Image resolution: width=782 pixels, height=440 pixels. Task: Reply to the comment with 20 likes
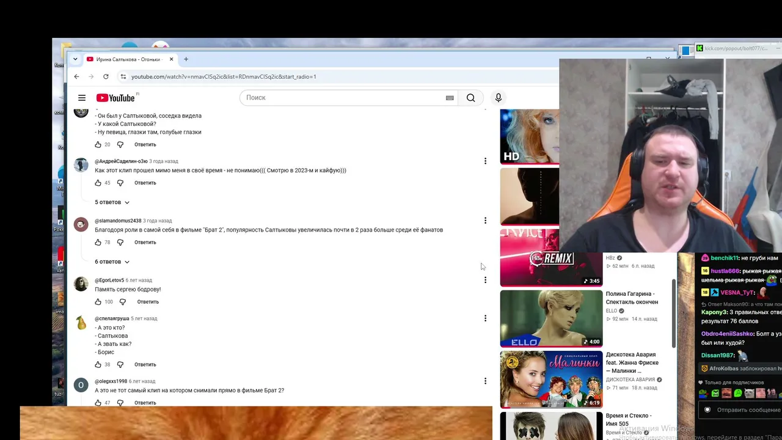[145, 145]
